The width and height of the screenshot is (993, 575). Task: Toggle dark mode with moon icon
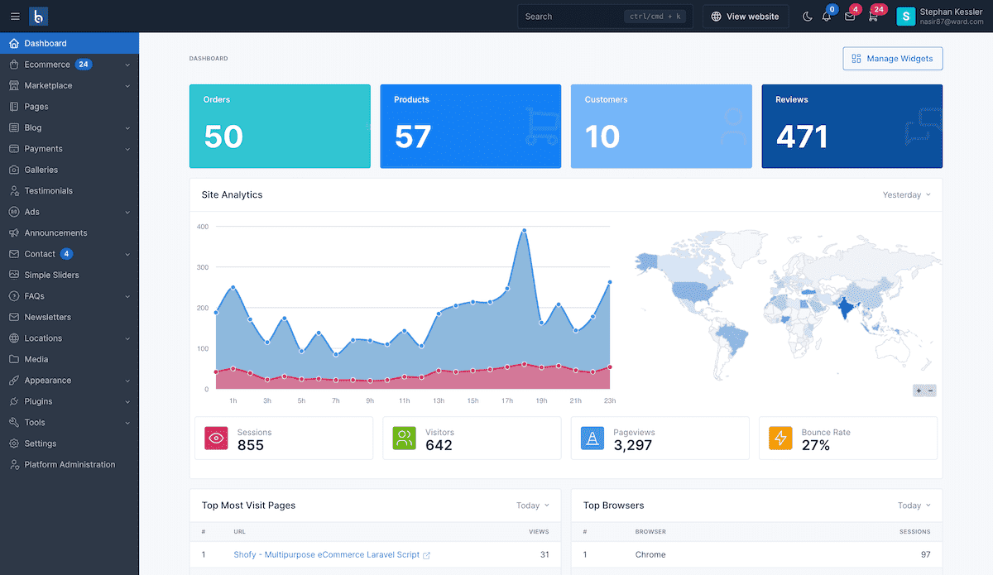[808, 17]
